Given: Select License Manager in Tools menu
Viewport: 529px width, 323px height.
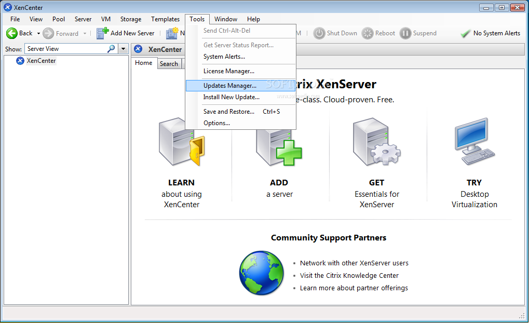Looking at the screenshot, I should click(241, 71).
